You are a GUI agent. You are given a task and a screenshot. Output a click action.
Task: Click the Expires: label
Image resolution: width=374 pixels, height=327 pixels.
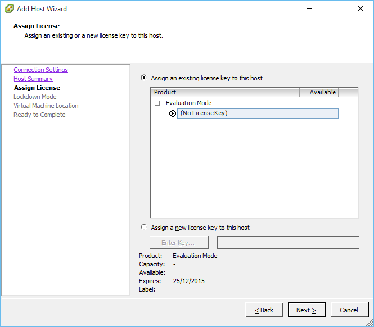150,281
